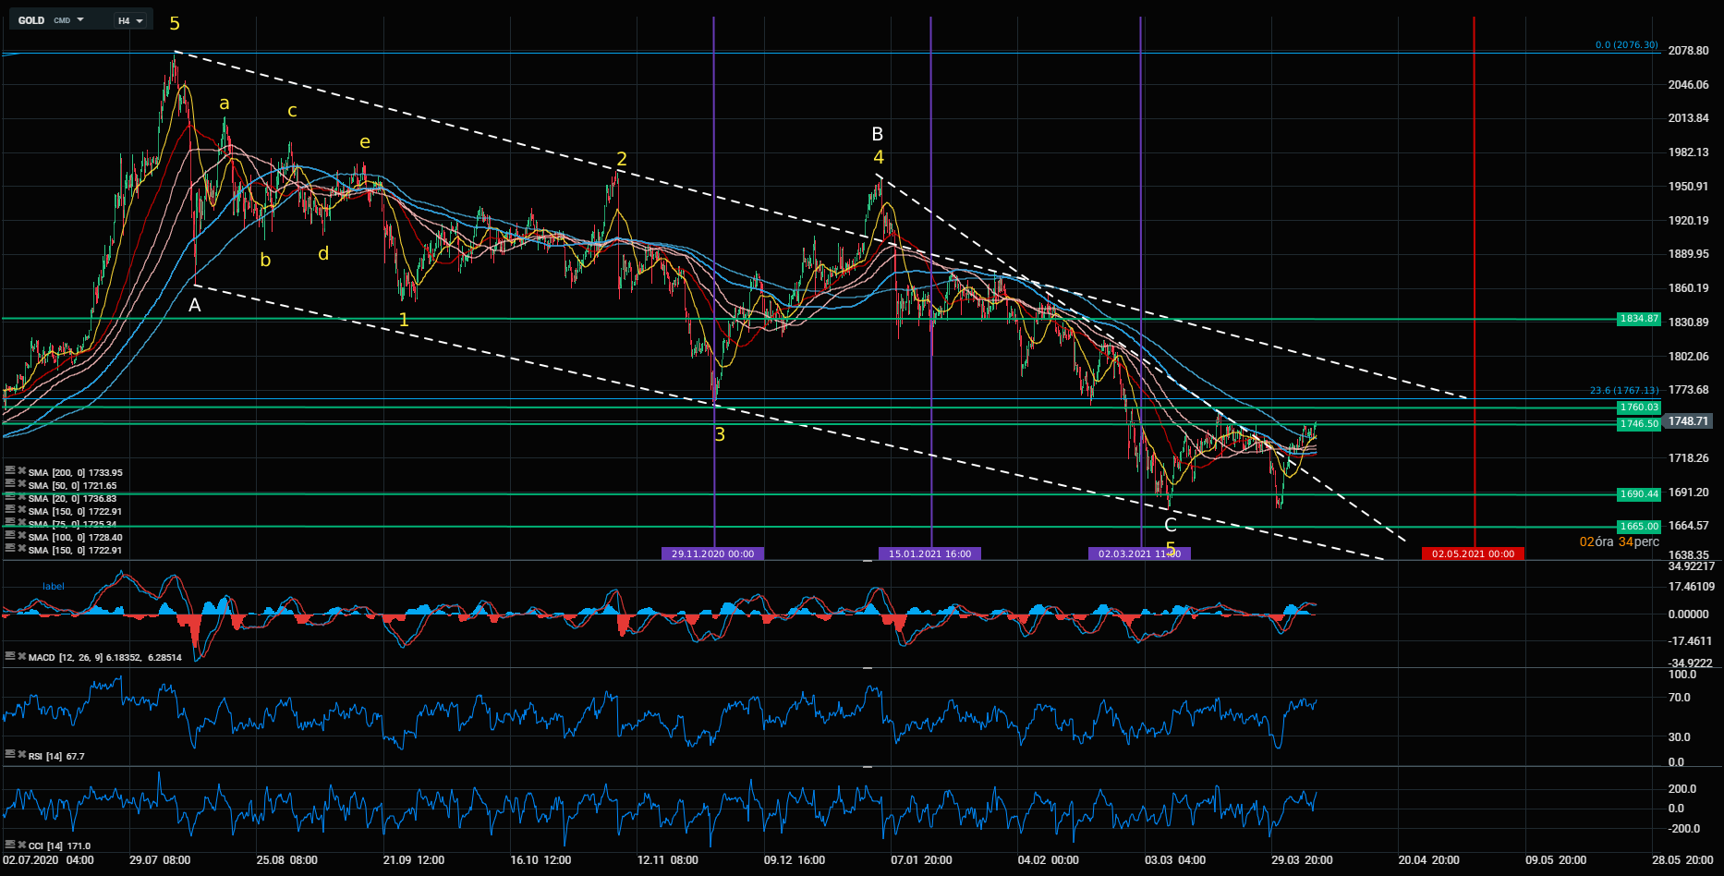
Task: Remove the CCI indicator with X icon
Action: (20, 845)
